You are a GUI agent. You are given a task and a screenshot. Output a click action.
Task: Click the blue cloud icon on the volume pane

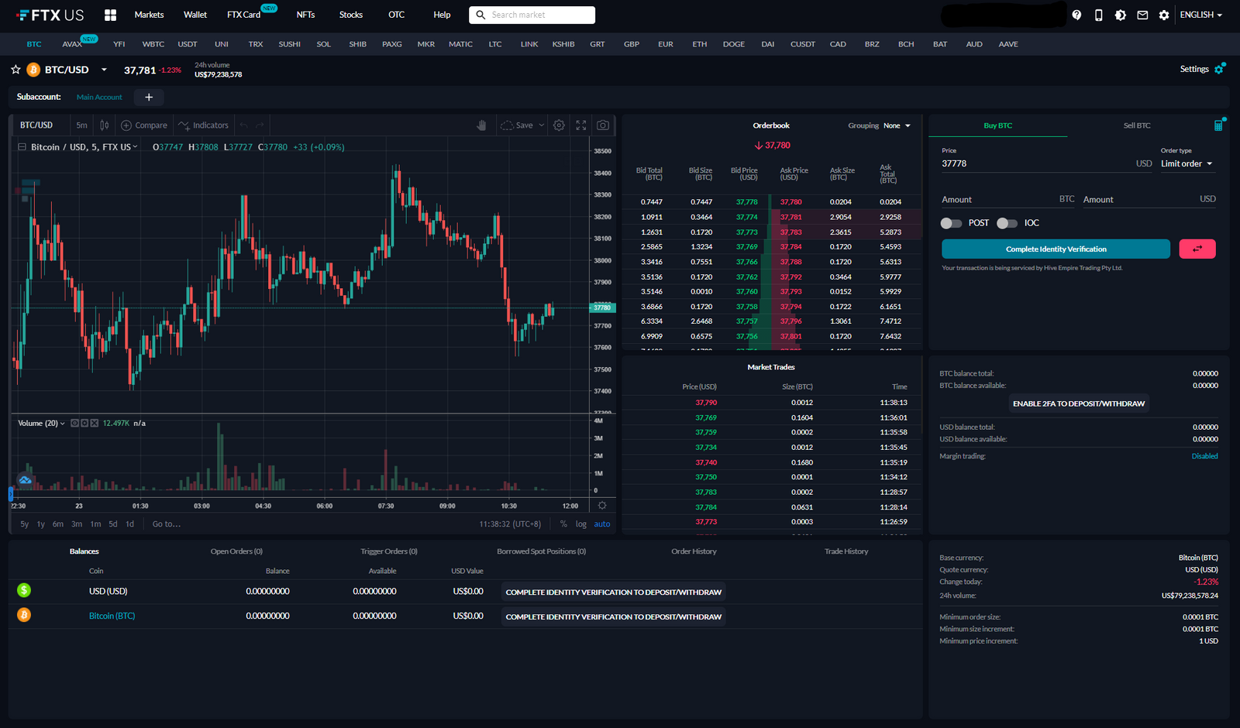26,480
